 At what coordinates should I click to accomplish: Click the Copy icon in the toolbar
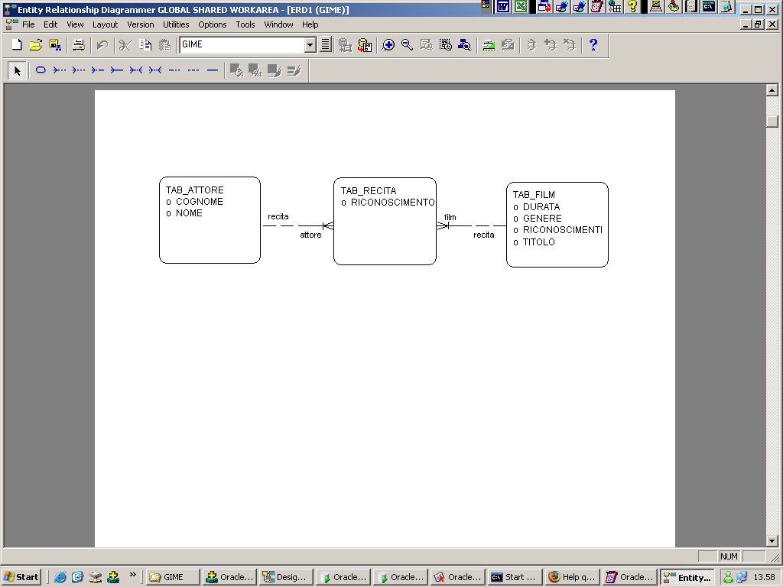click(x=145, y=45)
